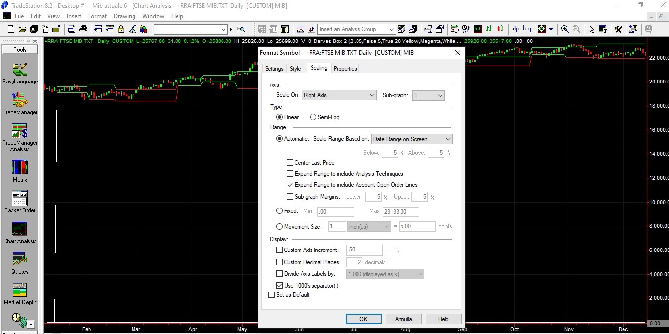Open the Format menu
669x334 pixels.
(97, 16)
